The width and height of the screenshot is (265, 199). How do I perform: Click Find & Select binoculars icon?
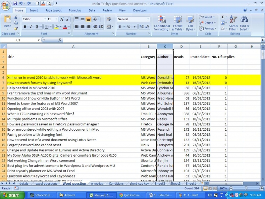245,23
